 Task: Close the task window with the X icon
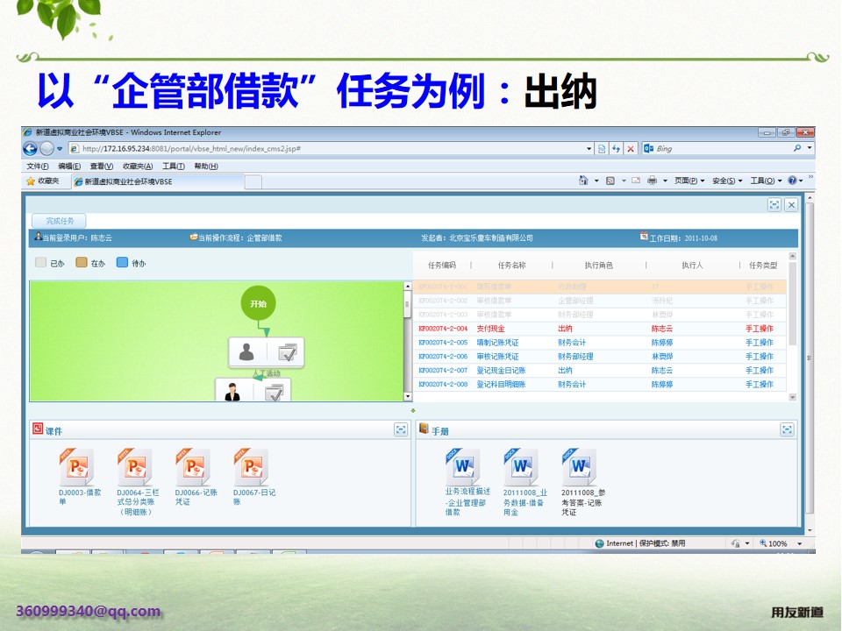click(x=791, y=204)
